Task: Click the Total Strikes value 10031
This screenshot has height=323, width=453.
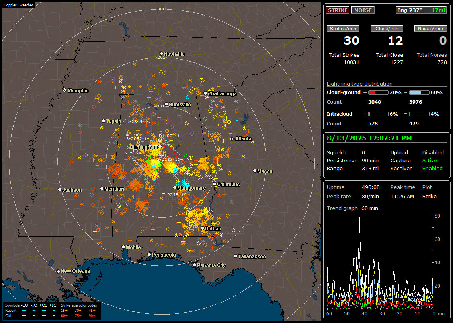Action: [x=351, y=62]
